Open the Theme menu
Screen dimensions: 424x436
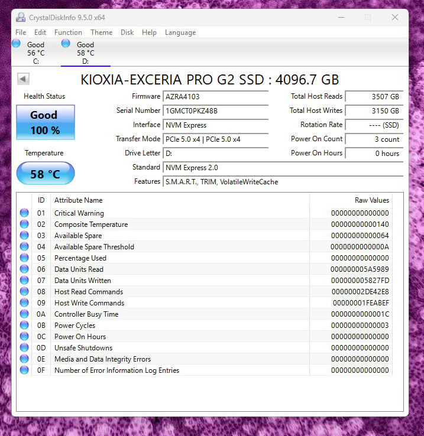pyautogui.click(x=101, y=32)
